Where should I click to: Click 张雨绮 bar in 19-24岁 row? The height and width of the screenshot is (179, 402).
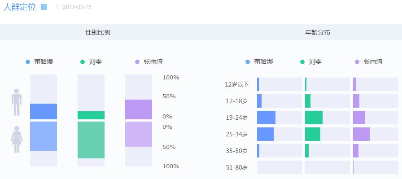[359, 118]
